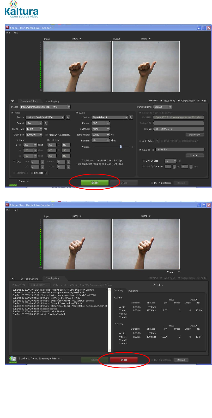Viewport: 212px width, 418px height.
Task: Select the Publishing statistics tab
Action: [133, 291]
